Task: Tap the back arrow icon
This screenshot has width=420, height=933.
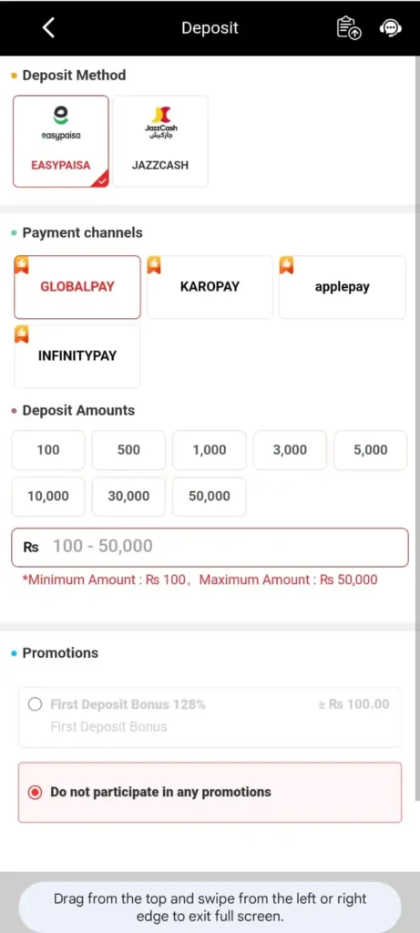Action: click(x=49, y=27)
